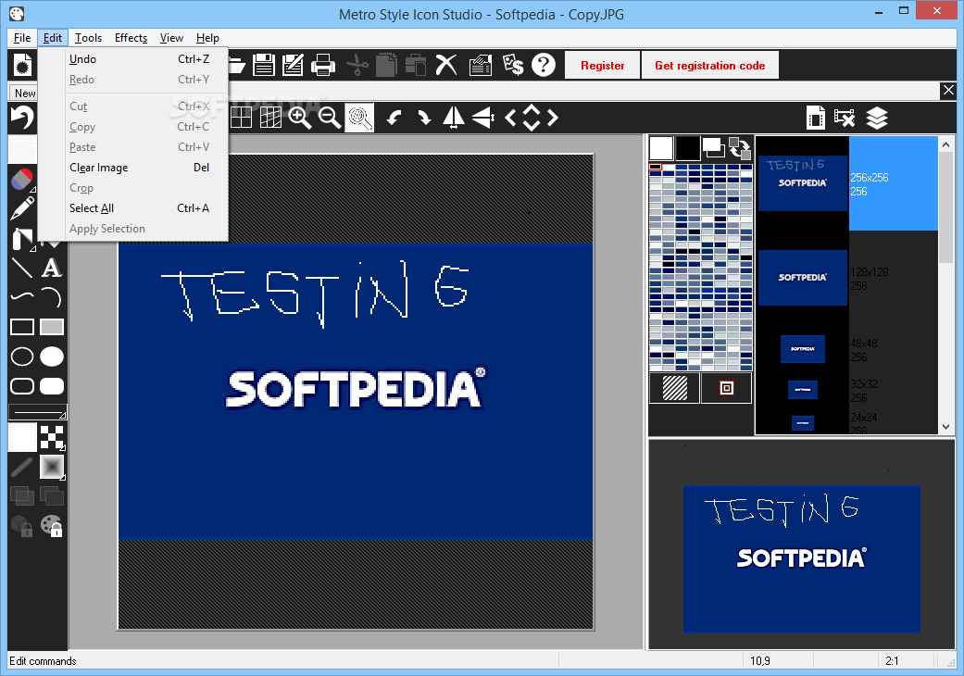Select the transparent hatched color swatch
The image size is (964, 676).
point(674,388)
